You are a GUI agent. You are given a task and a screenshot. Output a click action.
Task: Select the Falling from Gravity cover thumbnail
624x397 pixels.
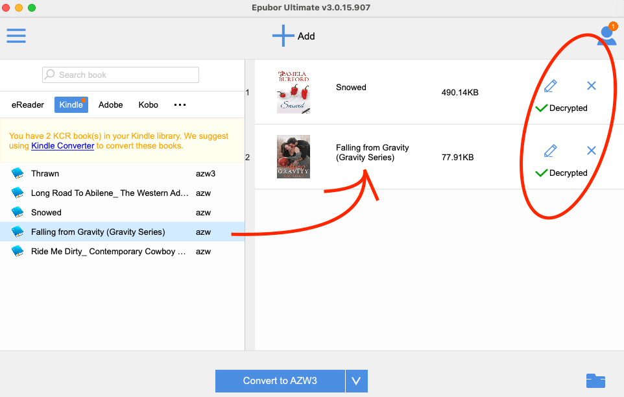[293, 157]
